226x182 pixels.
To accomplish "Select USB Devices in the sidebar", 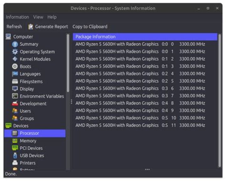I will click(32, 156).
